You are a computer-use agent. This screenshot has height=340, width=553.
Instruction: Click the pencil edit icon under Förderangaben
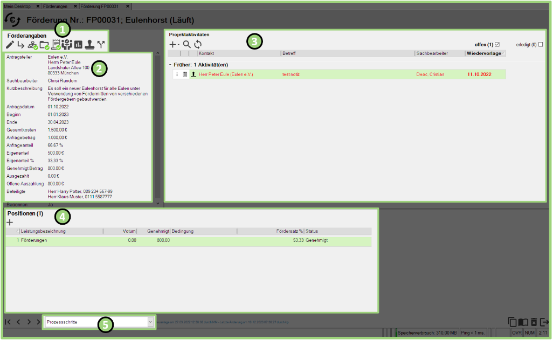pos(10,45)
